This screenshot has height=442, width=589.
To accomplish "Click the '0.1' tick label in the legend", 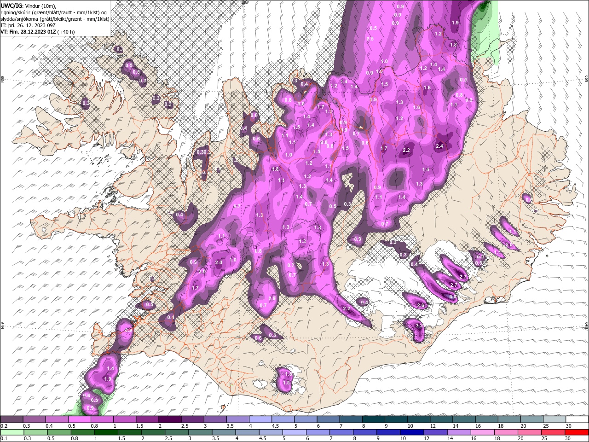I will pos(4,438).
